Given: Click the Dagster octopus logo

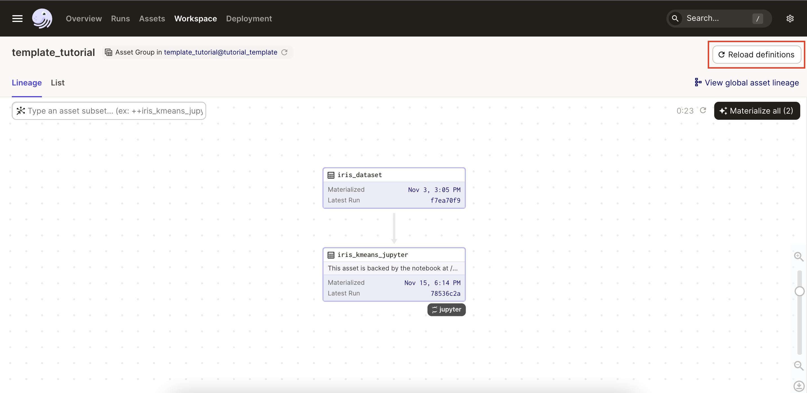Looking at the screenshot, I should (x=42, y=19).
